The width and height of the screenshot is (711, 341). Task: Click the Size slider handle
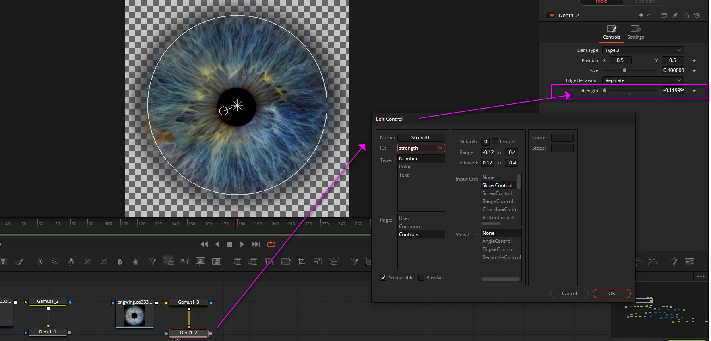[x=624, y=70]
